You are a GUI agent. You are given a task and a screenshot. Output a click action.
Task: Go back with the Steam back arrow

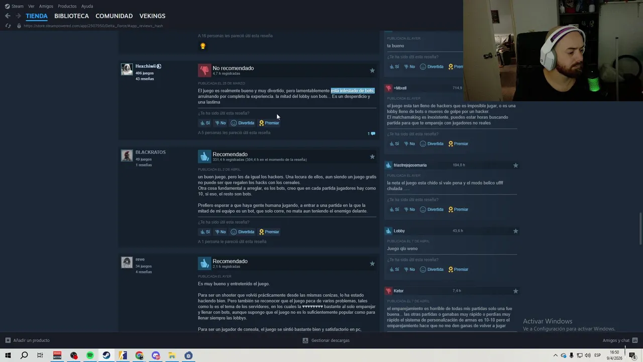click(x=8, y=16)
